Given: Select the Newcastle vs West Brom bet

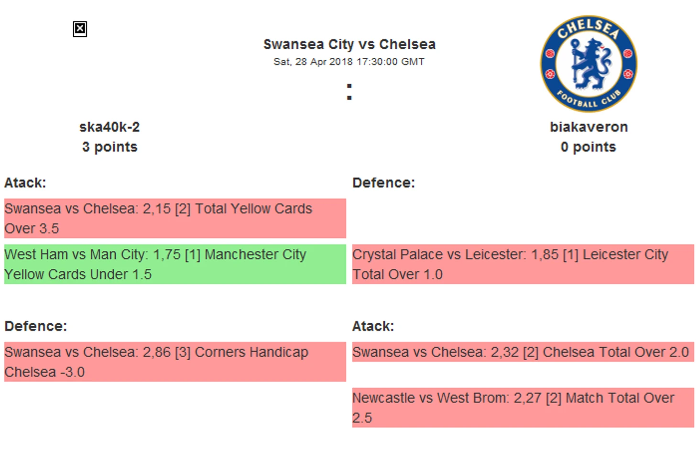Looking at the screenshot, I should pyautogui.click(x=523, y=407).
